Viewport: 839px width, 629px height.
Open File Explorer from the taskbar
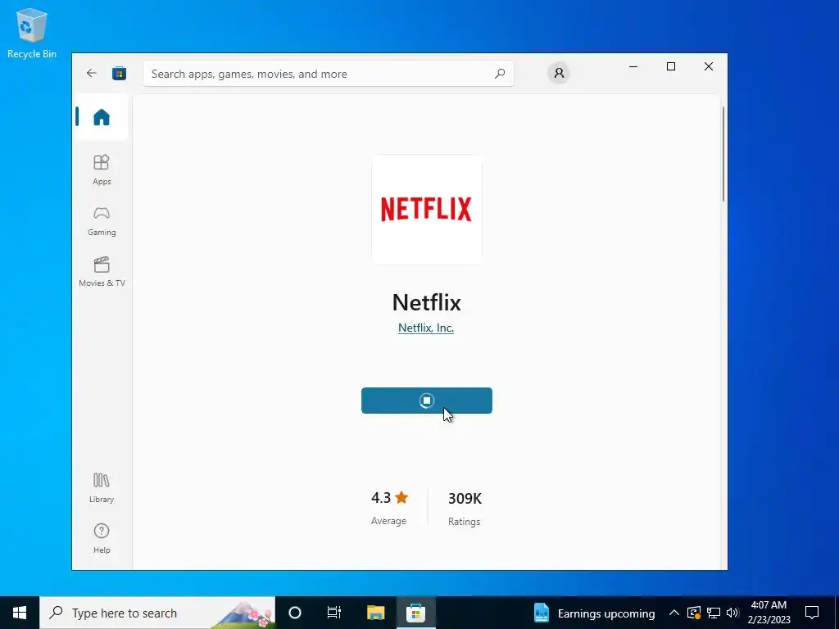(x=375, y=613)
